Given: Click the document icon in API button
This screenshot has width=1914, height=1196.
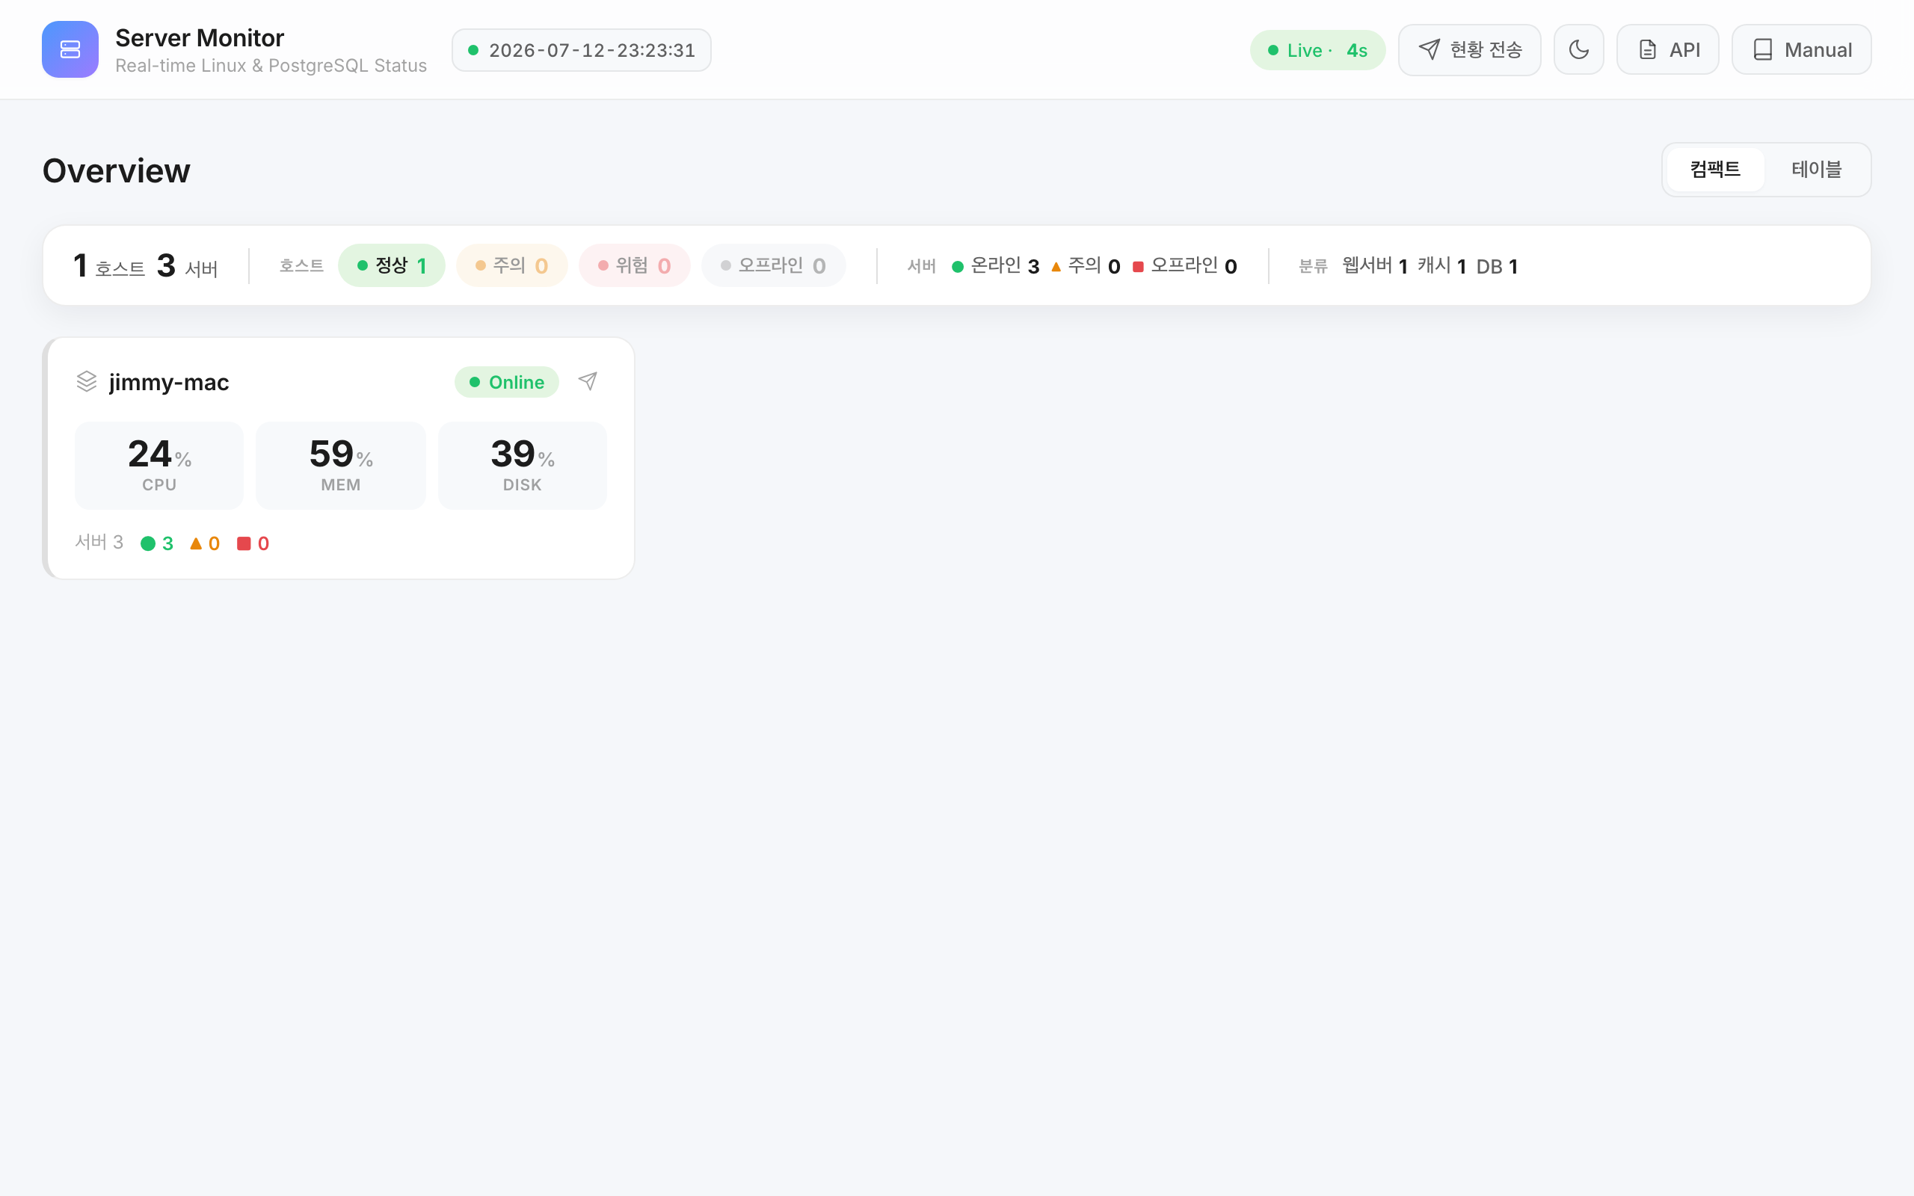Looking at the screenshot, I should tap(1648, 50).
